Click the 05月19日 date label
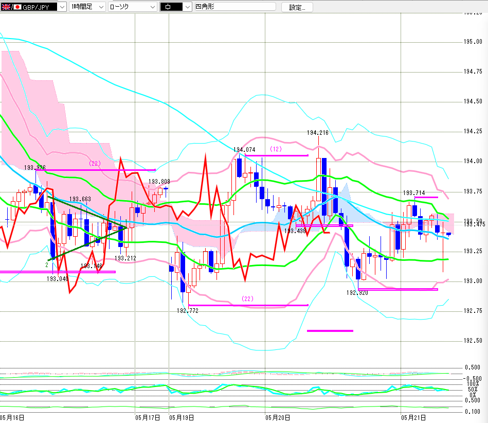The height and width of the screenshot is (423, 488). pyautogui.click(x=182, y=417)
